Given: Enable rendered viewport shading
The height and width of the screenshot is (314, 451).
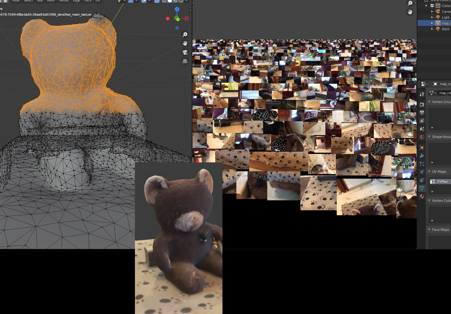Looking at the screenshot, I should (x=181, y=1).
